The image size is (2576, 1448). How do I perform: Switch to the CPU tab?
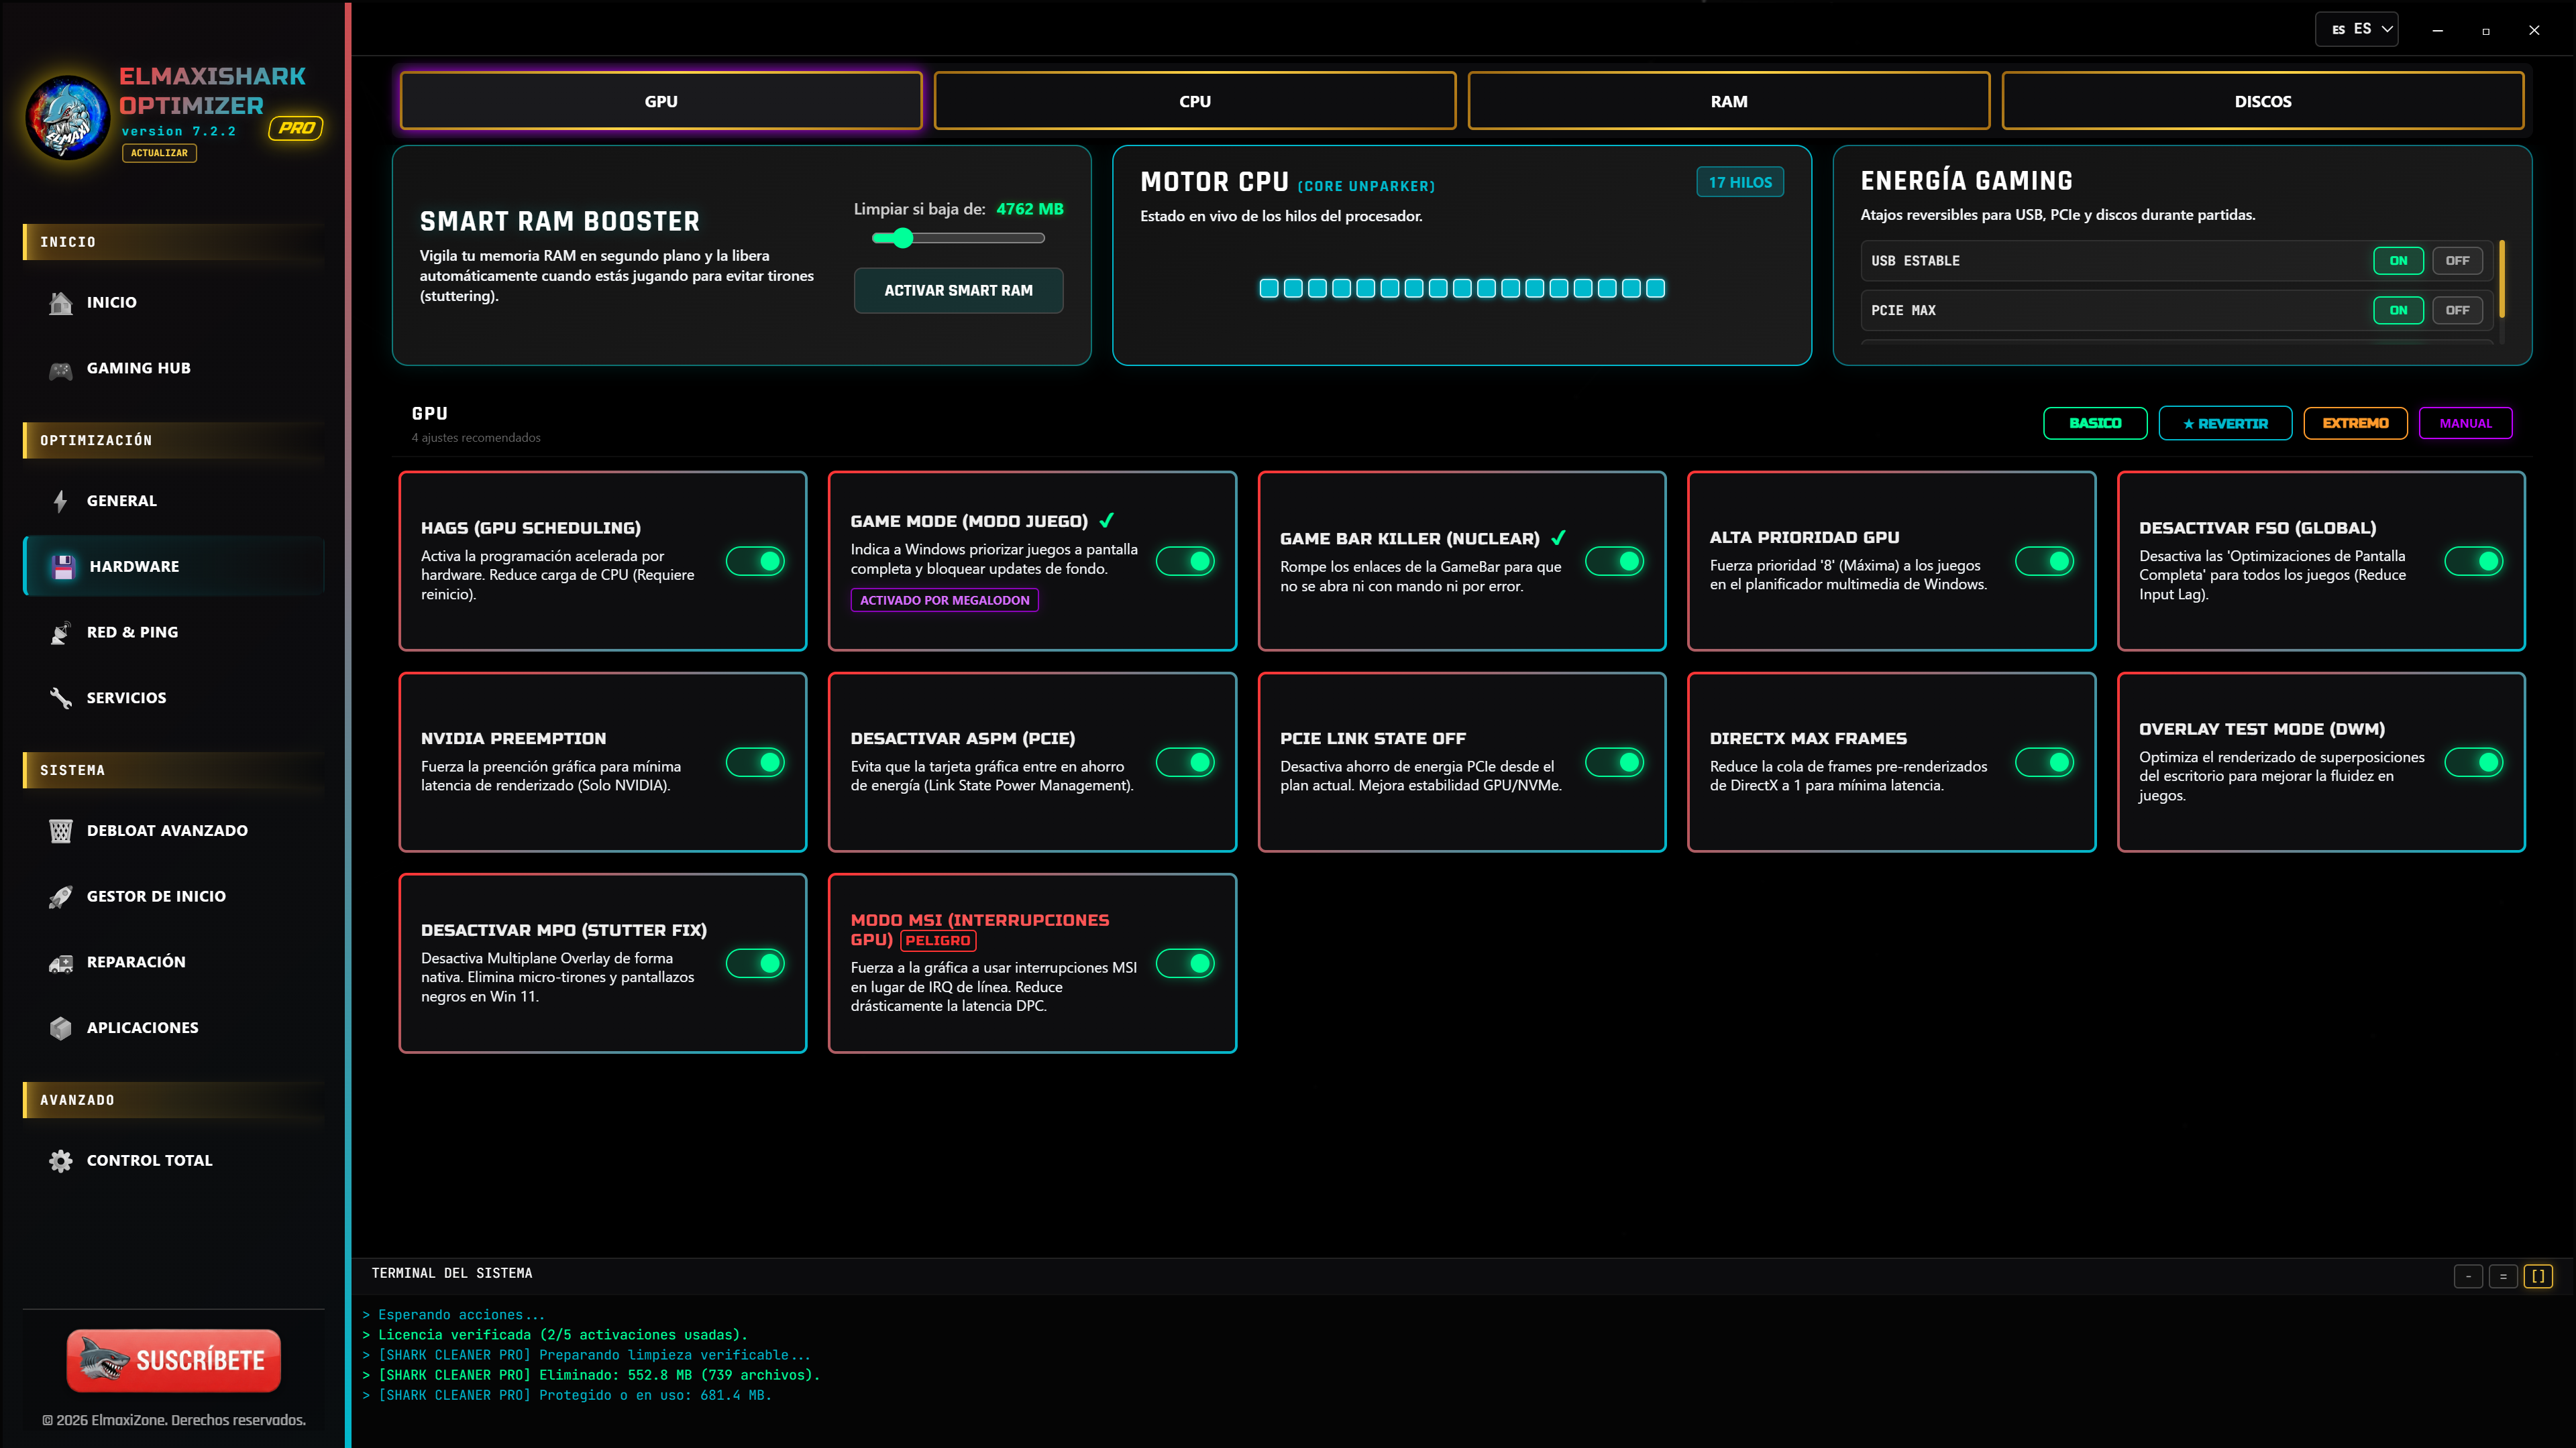coord(1195,101)
